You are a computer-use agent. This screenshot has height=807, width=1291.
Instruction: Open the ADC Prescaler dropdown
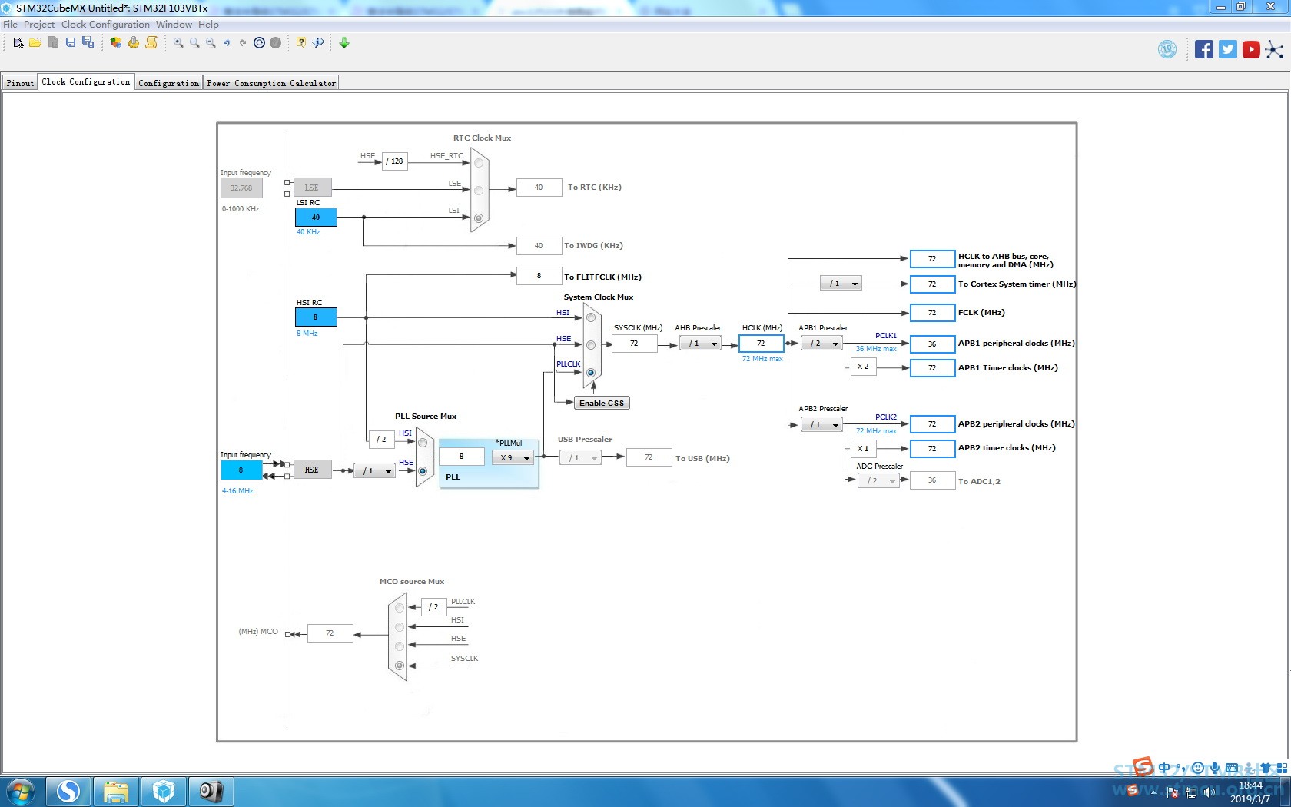point(878,481)
